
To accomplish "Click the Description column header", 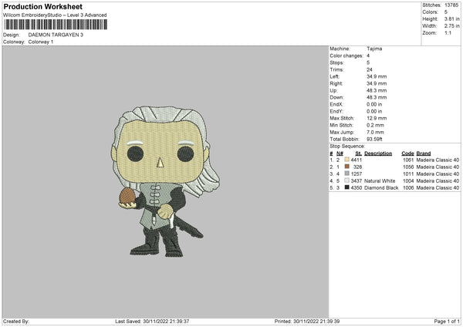I will [378, 153].
